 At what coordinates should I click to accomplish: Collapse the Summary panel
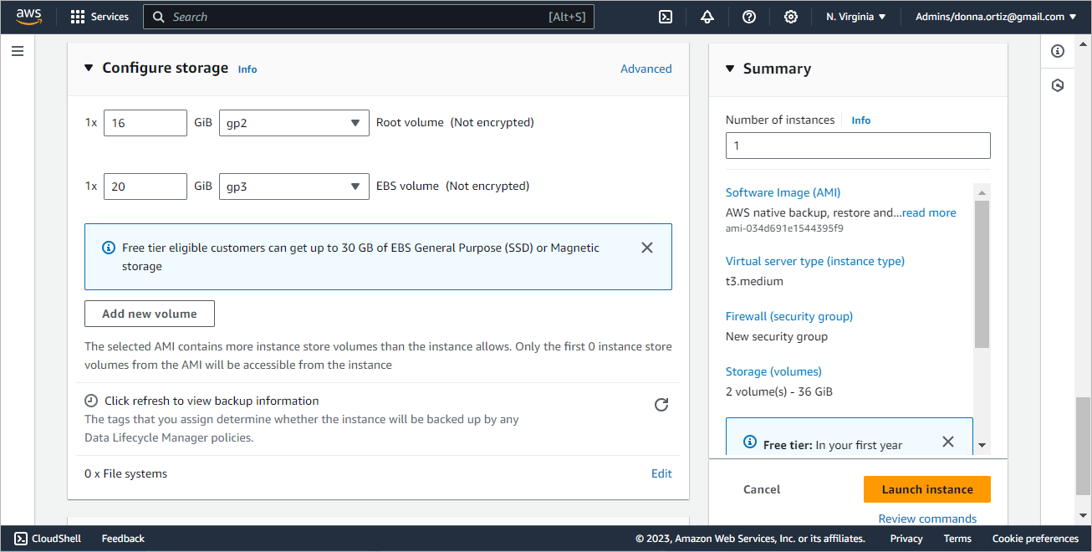(730, 69)
